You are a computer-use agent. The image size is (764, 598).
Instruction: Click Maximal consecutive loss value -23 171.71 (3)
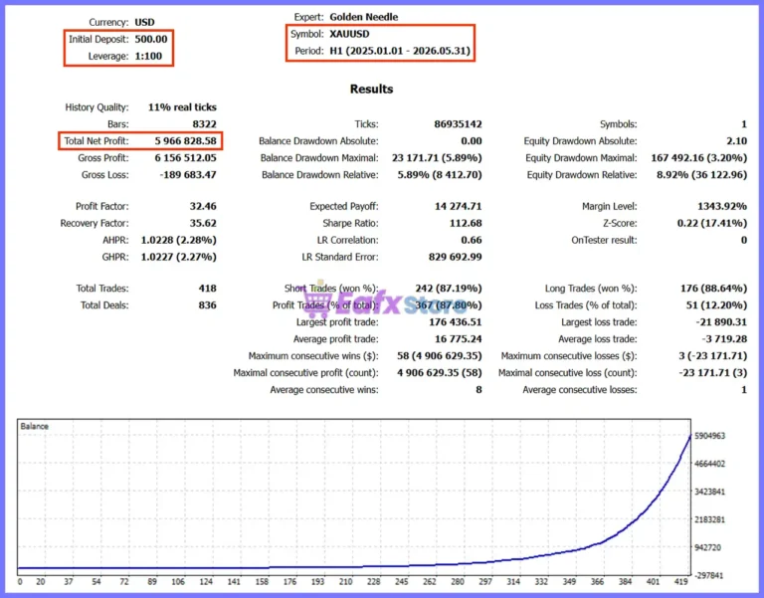(x=713, y=373)
